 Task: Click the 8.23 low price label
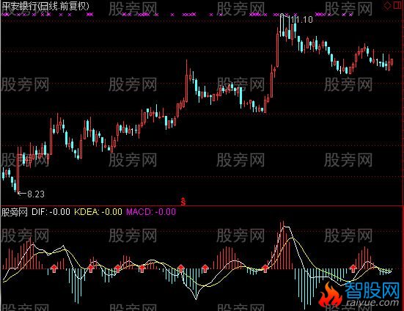tap(36, 194)
